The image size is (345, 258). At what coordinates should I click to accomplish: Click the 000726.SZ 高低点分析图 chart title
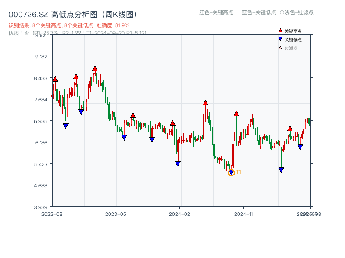[73, 15]
